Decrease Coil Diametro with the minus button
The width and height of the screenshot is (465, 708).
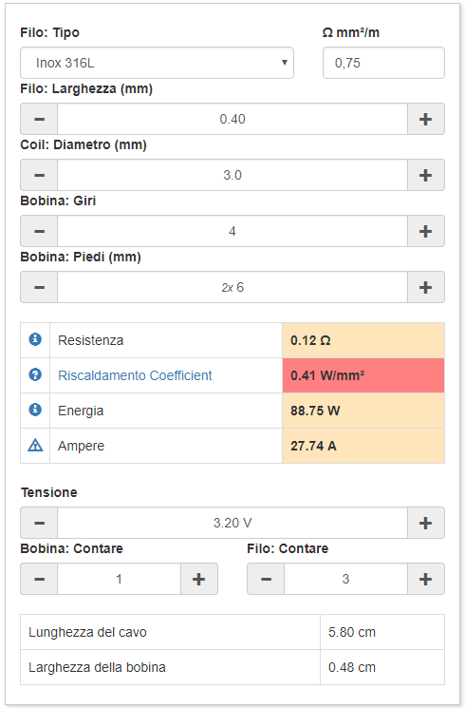click(39, 175)
